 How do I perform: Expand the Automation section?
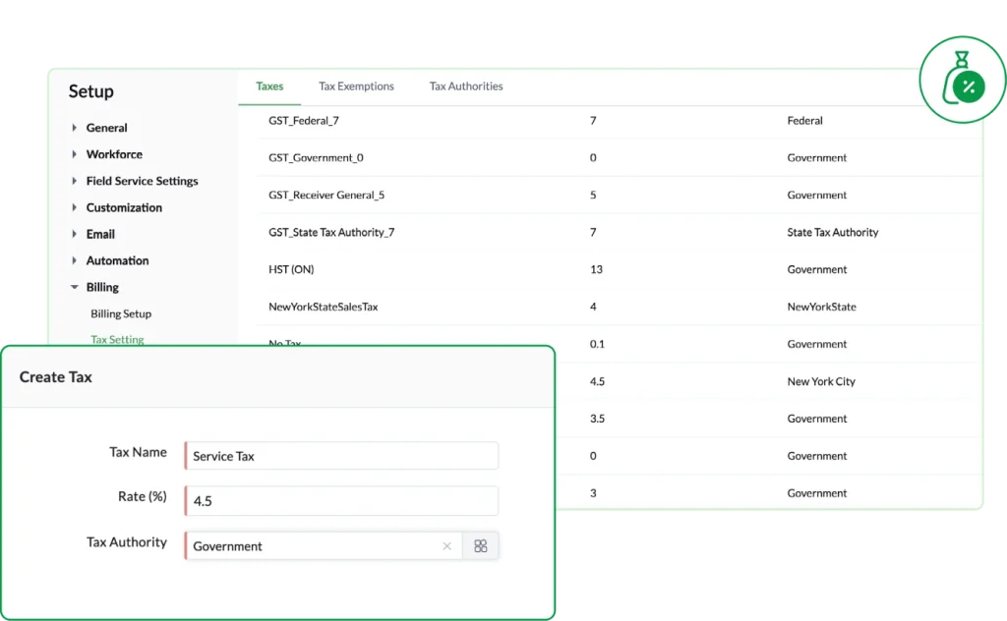(75, 260)
